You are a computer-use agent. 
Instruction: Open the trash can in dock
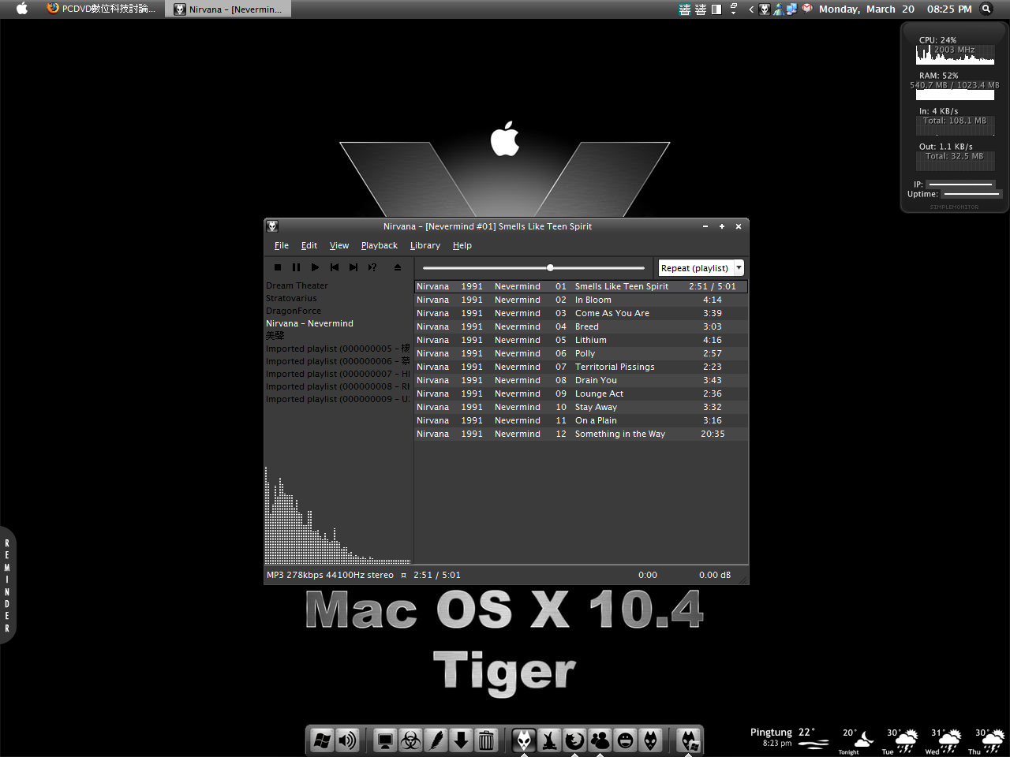(x=487, y=740)
